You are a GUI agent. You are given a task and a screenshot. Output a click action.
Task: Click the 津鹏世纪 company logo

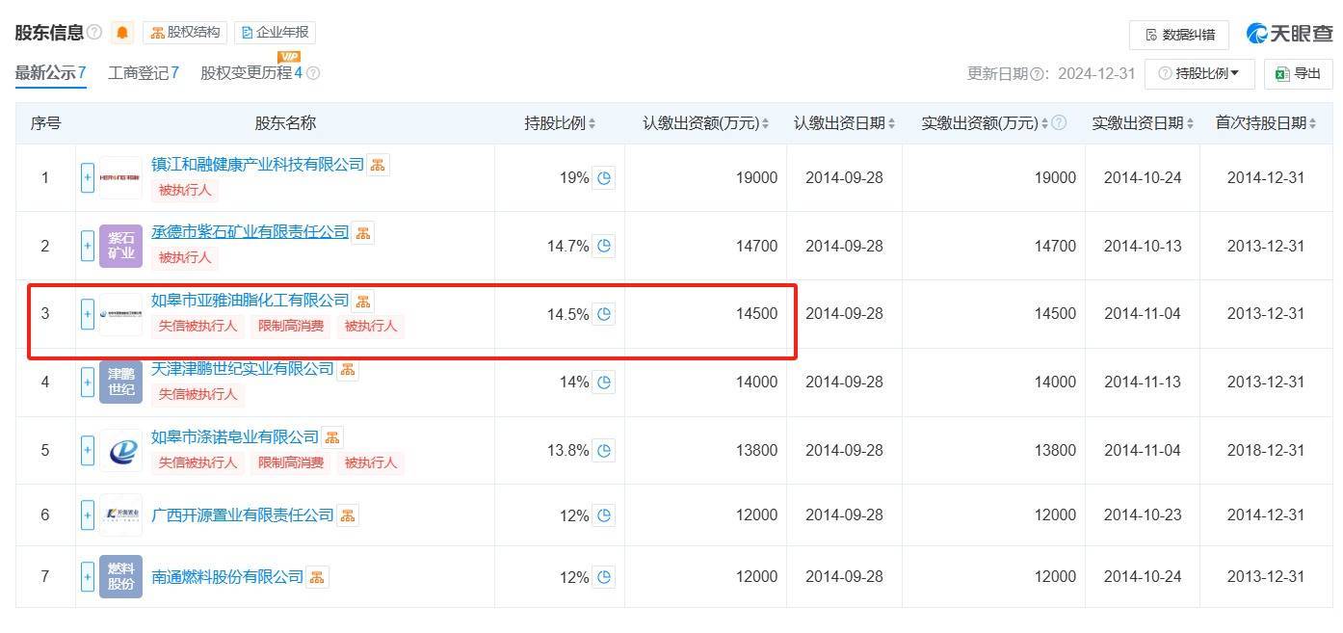point(120,382)
